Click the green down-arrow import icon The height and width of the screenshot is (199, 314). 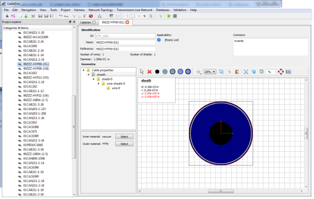tap(26, 16)
